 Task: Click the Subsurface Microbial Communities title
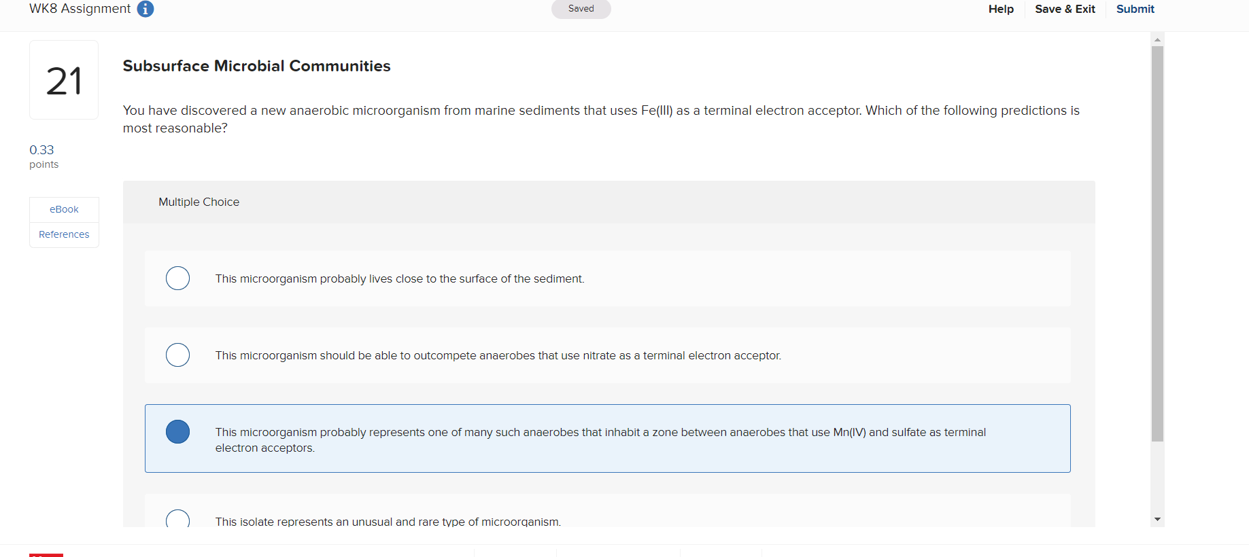coord(256,66)
